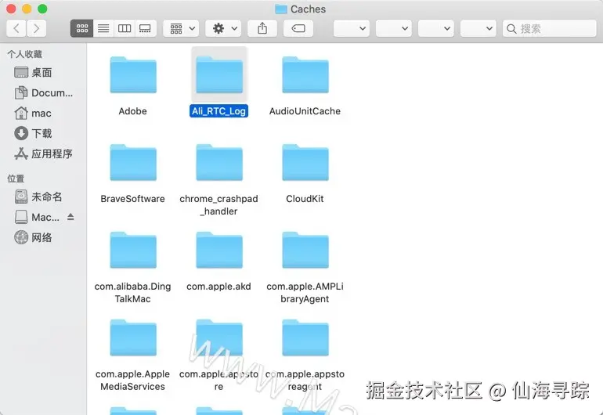
Task: Click the BraveSoftware name label
Action: click(x=132, y=199)
